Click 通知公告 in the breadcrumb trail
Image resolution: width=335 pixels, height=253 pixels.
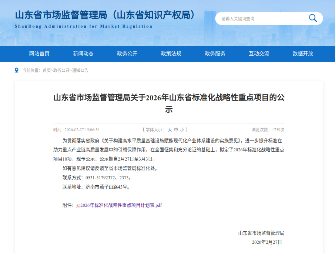click(x=80, y=70)
